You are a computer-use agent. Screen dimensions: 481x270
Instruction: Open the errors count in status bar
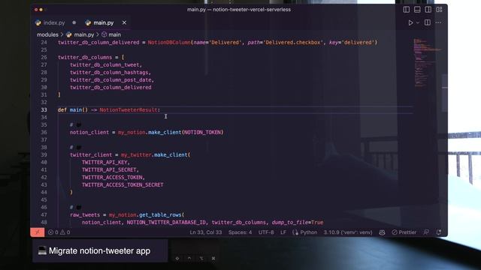pos(53,232)
